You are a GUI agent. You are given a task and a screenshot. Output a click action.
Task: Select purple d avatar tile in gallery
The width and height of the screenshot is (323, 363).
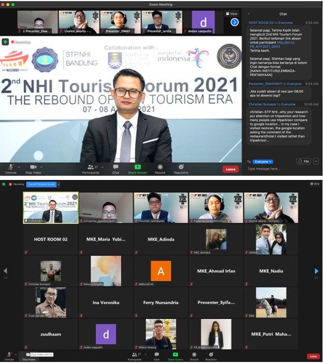[106, 334]
